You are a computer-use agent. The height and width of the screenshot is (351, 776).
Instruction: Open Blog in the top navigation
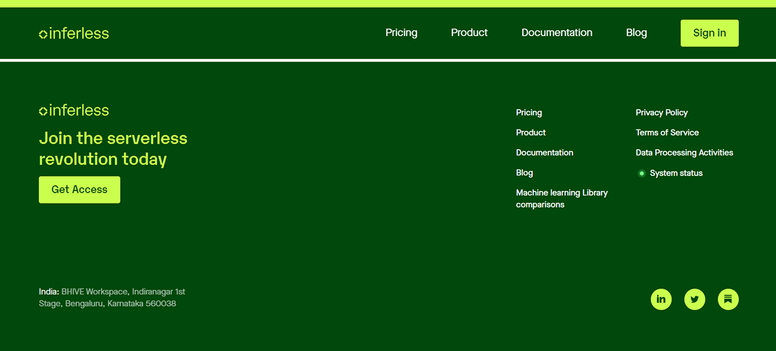pyautogui.click(x=636, y=32)
